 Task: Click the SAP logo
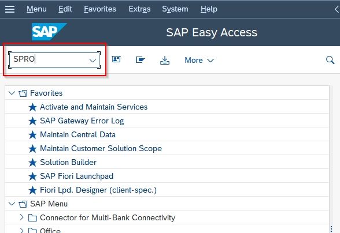49,32
